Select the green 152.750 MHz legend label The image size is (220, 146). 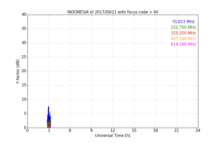tap(183, 27)
